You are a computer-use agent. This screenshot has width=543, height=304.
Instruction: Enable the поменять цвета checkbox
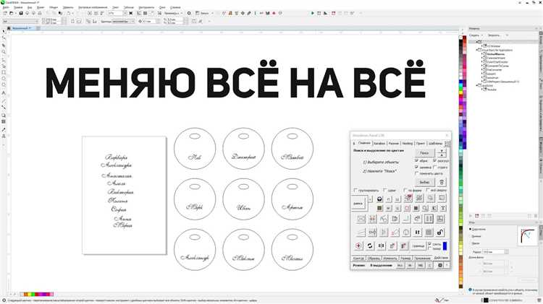coord(416,173)
